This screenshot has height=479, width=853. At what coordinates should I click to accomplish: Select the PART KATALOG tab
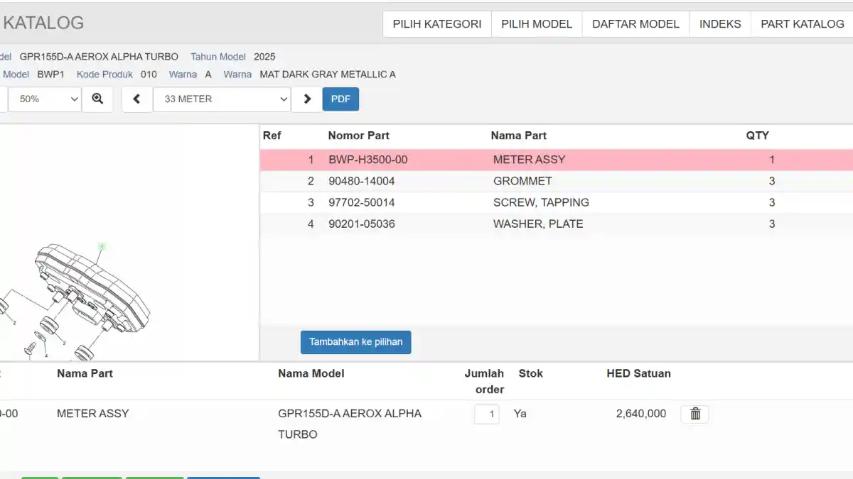point(802,24)
